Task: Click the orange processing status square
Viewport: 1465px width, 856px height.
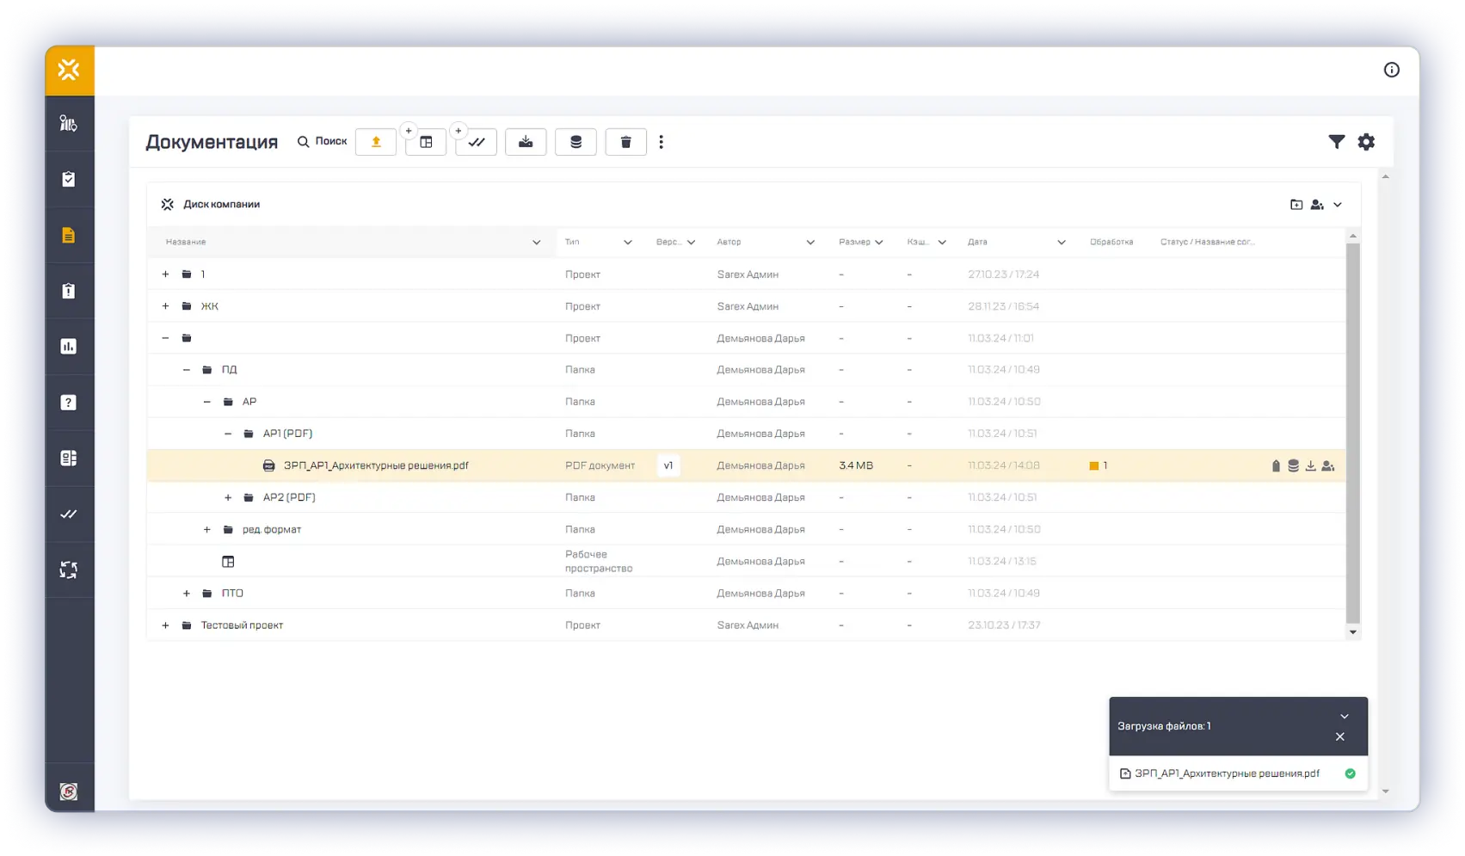Action: [x=1093, y=465]
